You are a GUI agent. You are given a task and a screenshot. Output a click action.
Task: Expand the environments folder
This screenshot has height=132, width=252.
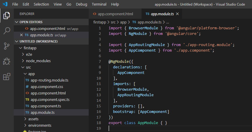(x=25, y=125)
